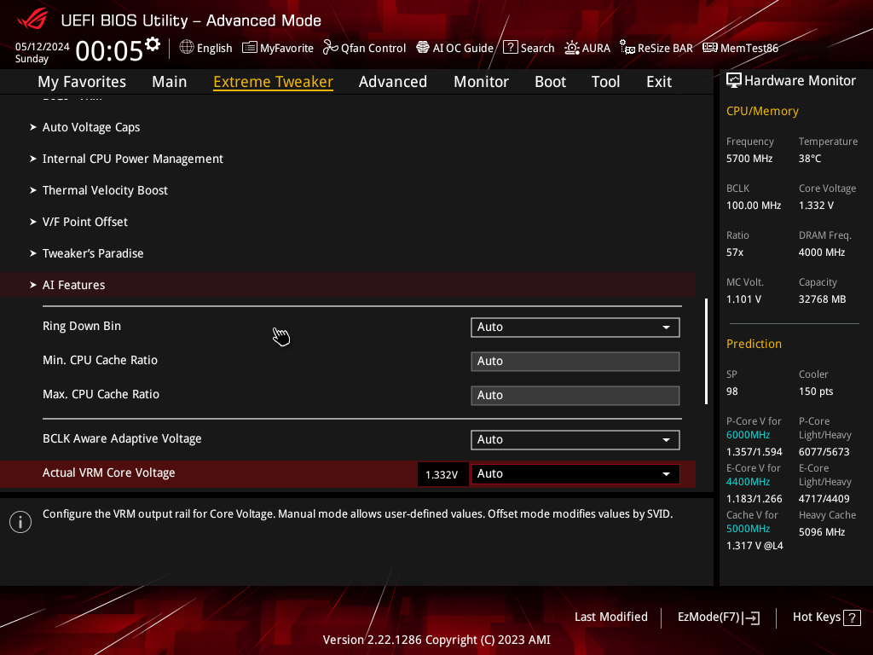Click the EzMode exit arrow icon
Viewport: 873px width, 655px height.
pos(752,617)
